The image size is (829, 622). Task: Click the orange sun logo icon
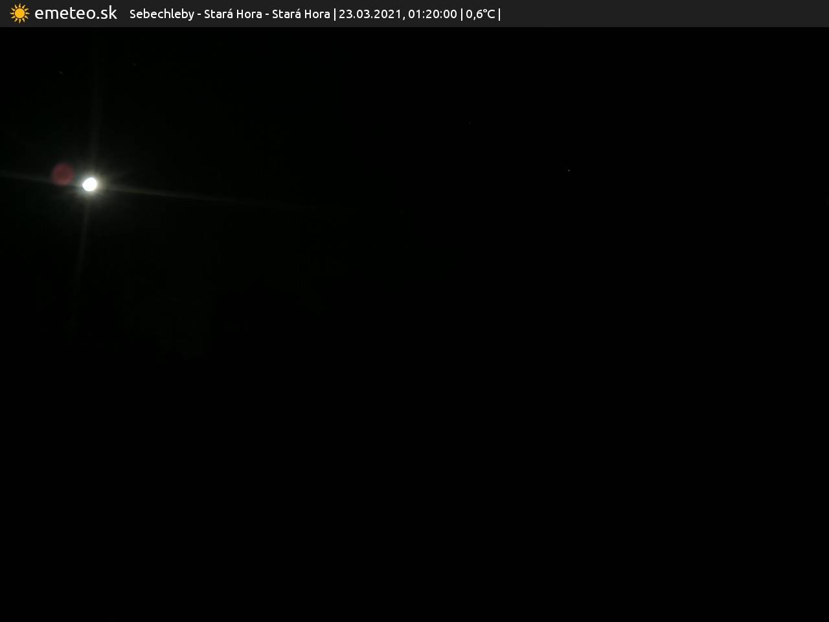tap(19, 14)
